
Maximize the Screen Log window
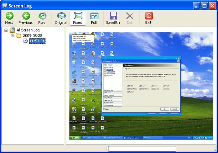[205, 6]
